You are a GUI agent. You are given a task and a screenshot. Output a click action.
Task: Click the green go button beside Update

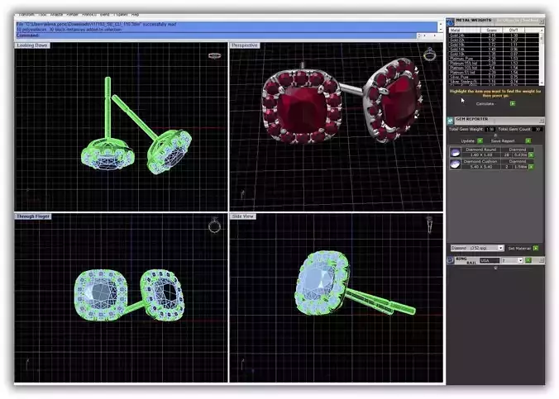(x=480, y=141)
